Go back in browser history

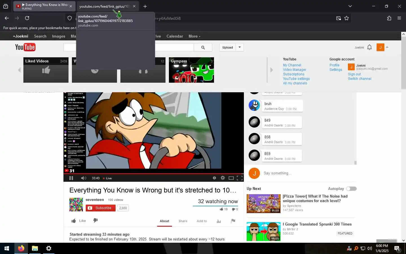point(7,18)
